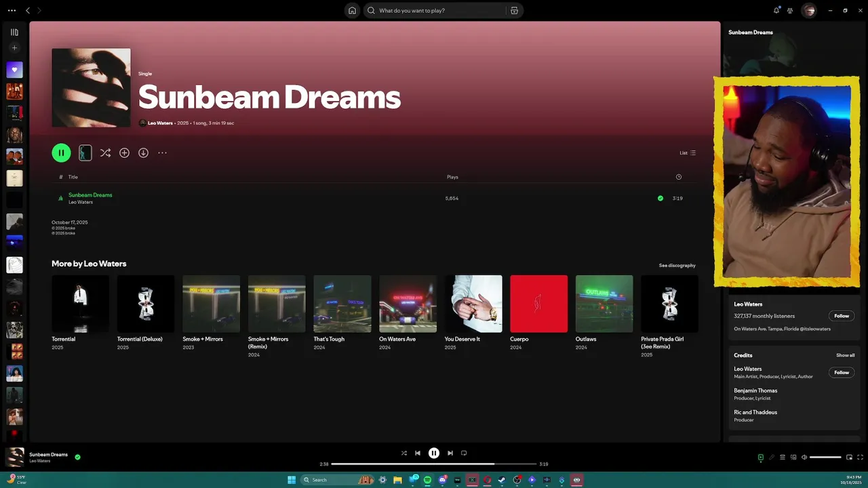Open the three-dot app menu top left
868x488 pixels.
[12, 10]
